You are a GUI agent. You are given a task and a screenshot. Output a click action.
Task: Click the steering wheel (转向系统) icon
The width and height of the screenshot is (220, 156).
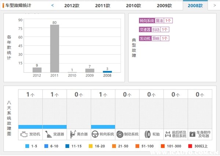tap(96, 134)
